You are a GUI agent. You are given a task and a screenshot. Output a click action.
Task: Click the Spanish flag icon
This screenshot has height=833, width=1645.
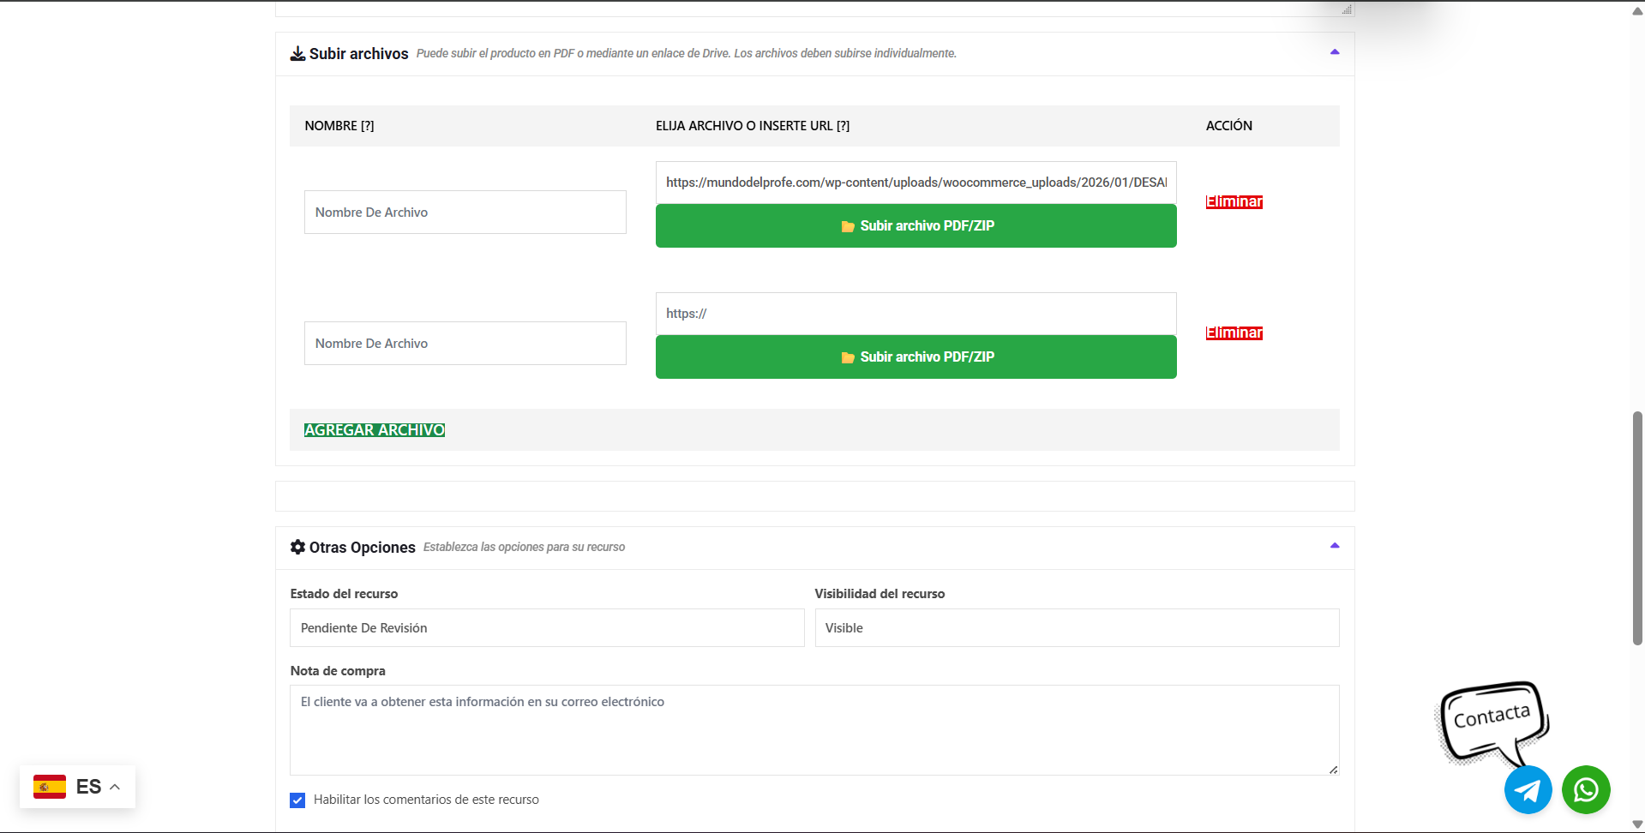50,787
